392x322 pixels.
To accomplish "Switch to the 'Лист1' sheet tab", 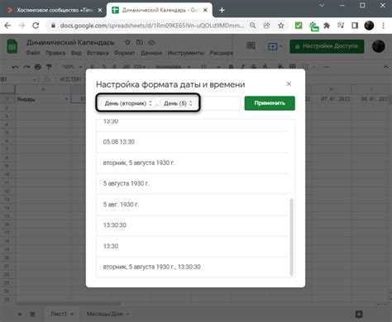I will [x=59, y=314].
